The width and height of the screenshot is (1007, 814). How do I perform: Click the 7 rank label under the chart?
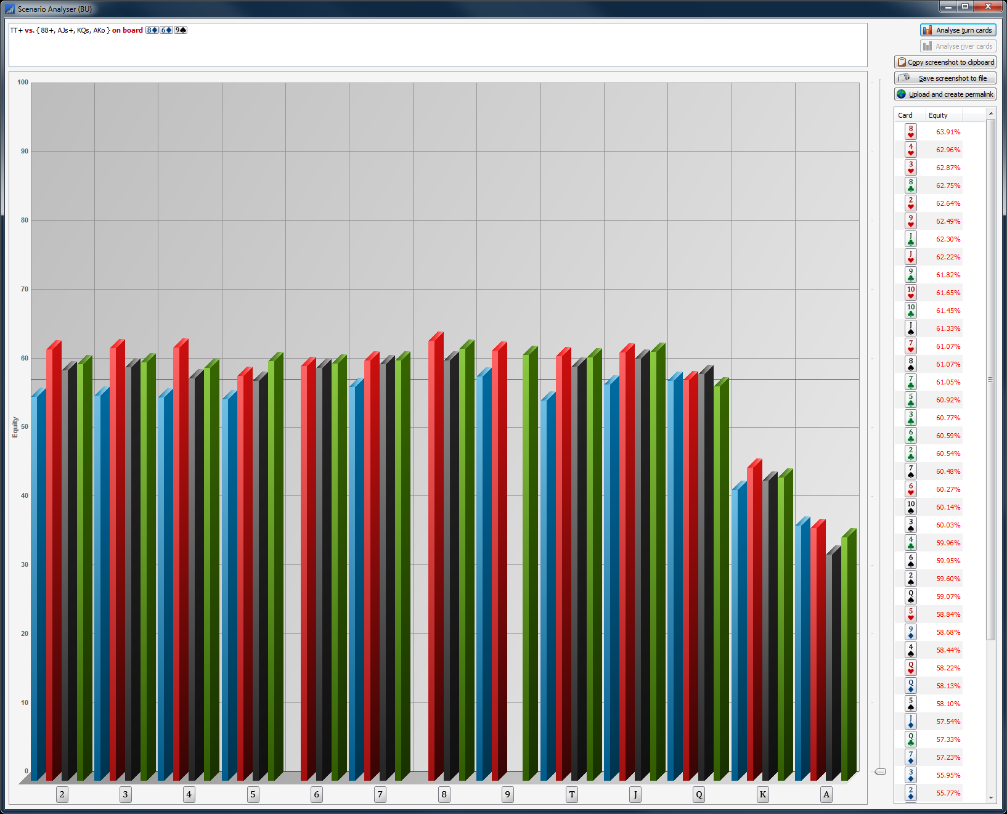click(380, 794)
